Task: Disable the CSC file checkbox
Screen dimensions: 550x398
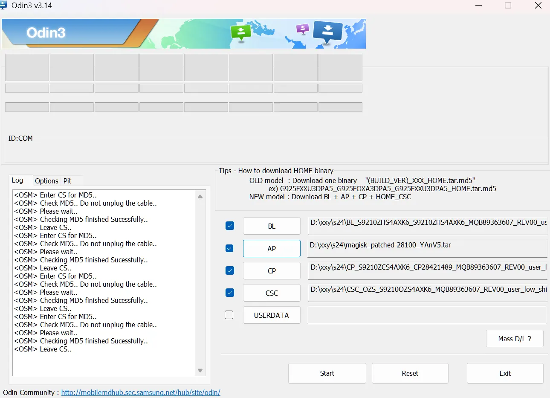Action: (230, 293)
